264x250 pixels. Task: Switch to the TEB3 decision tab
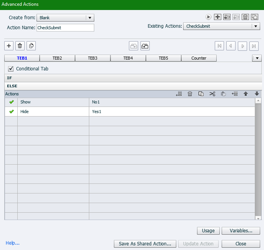pyautogui.click(x=93, y=58)
